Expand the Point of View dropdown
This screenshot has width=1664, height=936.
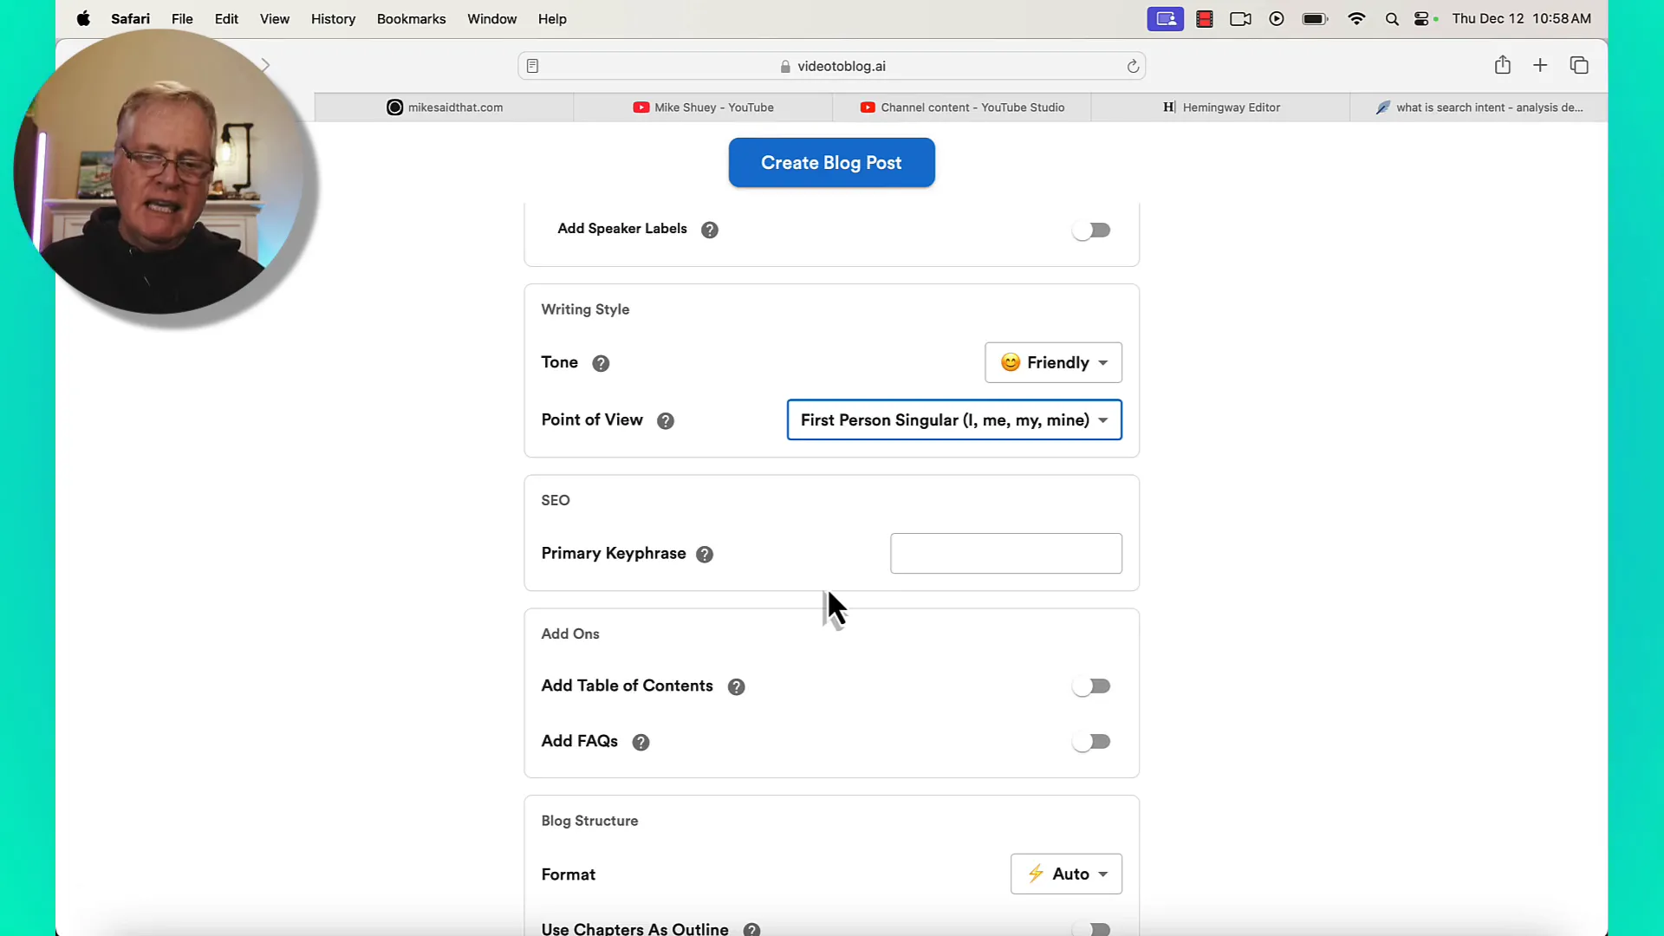point(954,419)
